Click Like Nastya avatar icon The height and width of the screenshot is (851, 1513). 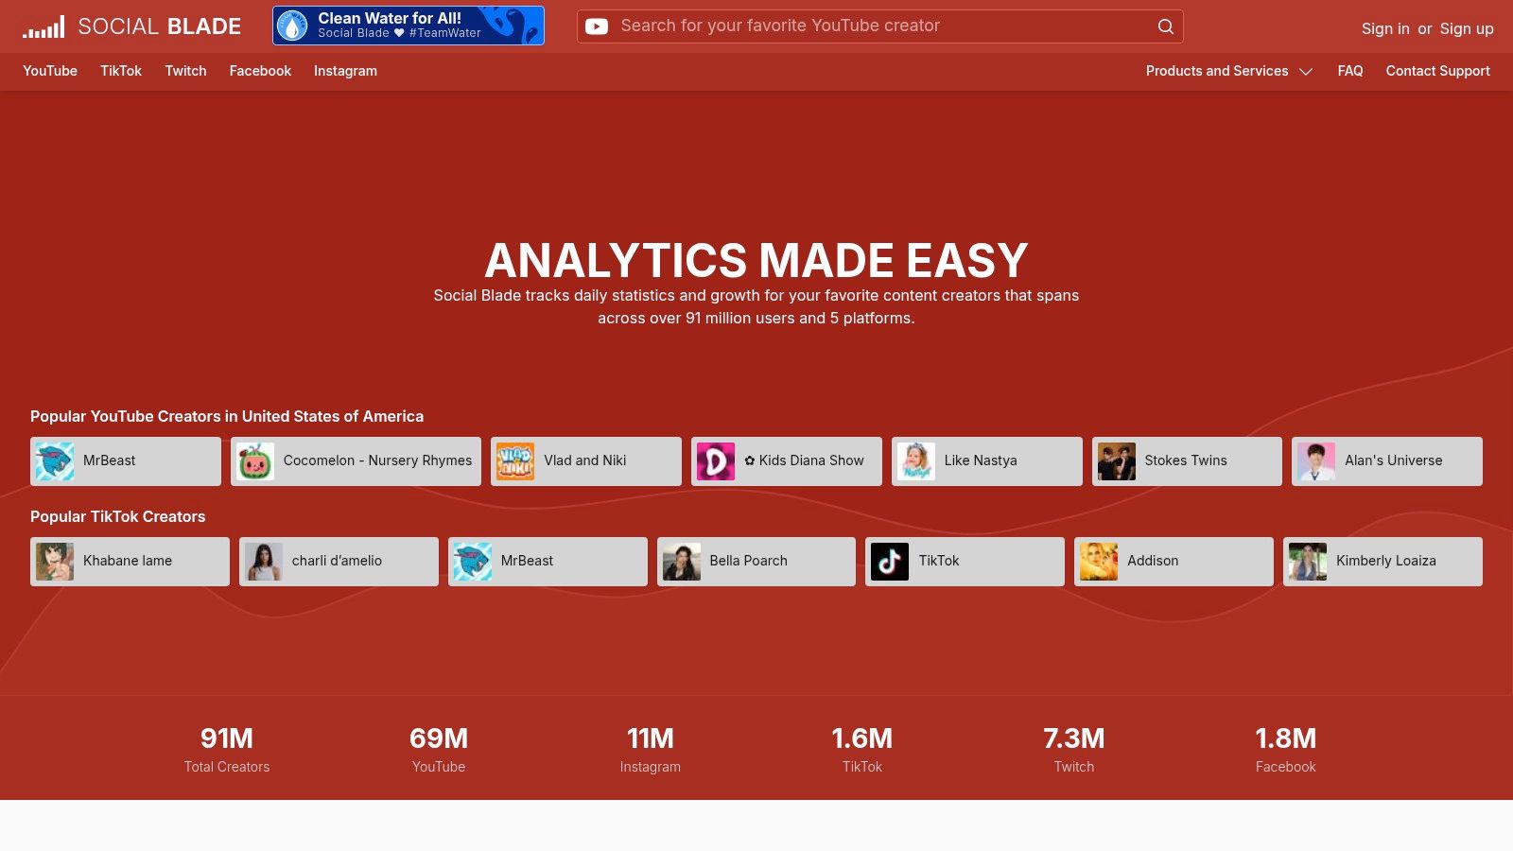pyautogui.click(x=916, y=461)
